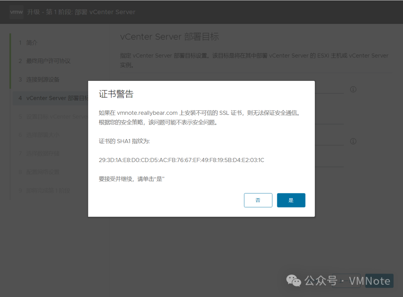Screen dimensions: 403x297
Task: Select step 3 连接到源设备
Action: (39, 80)
